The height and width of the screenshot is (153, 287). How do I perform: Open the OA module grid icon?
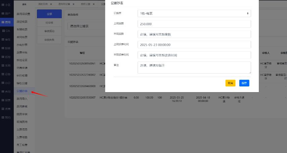[3, 31]
